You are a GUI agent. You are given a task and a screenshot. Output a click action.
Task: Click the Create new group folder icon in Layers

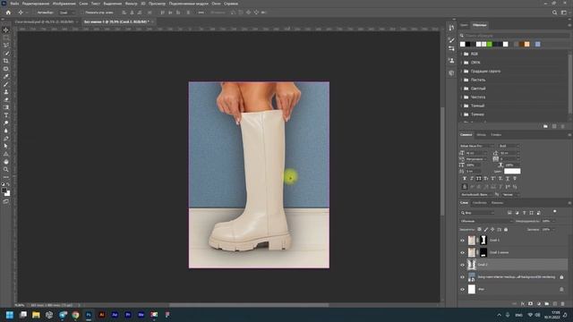[547, 304]
